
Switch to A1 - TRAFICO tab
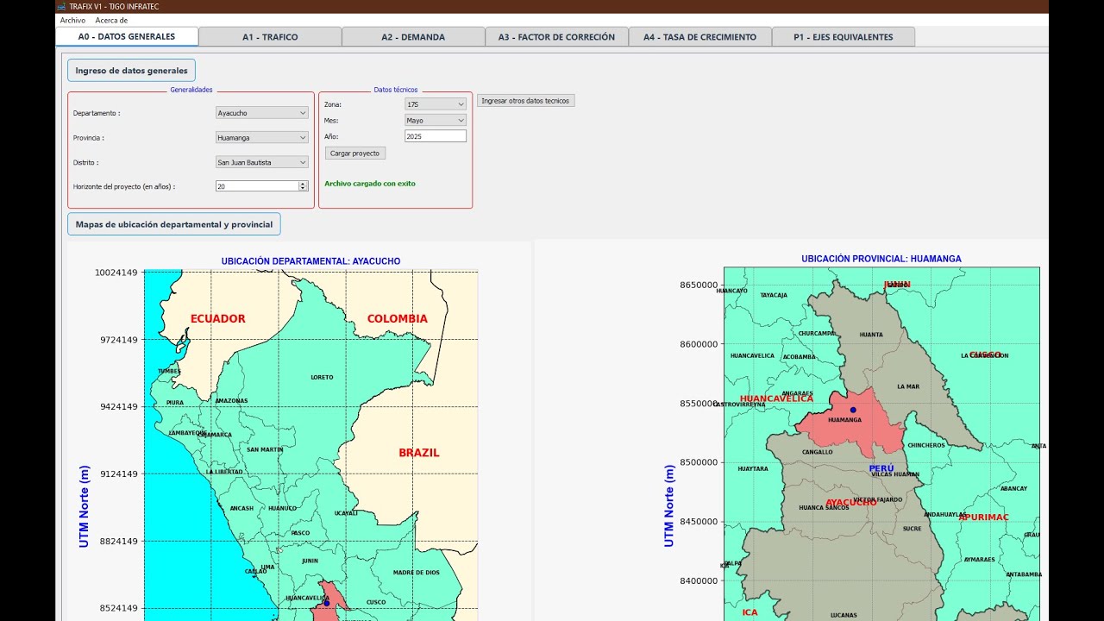tap(270, 37)
